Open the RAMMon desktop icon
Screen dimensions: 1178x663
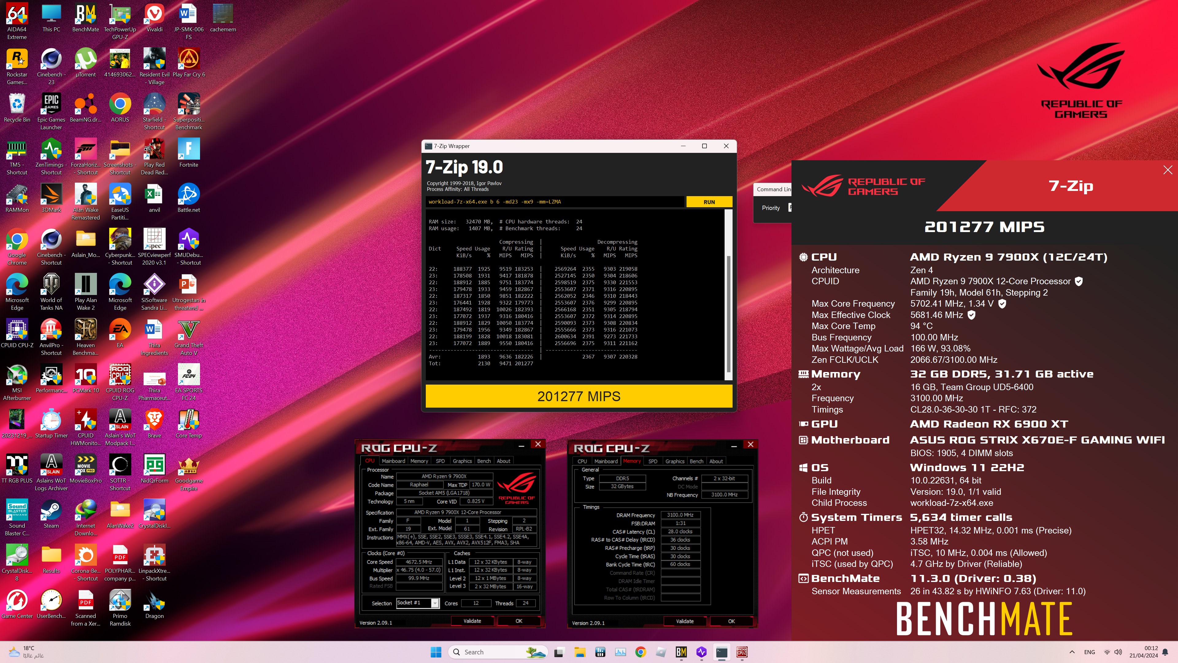tap(17, 198)
